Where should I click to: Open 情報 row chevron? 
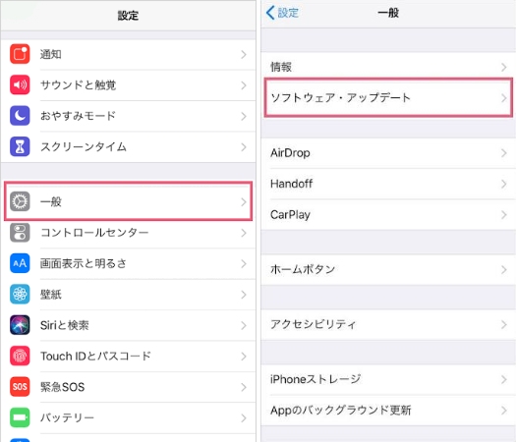[x=504, y=67]
